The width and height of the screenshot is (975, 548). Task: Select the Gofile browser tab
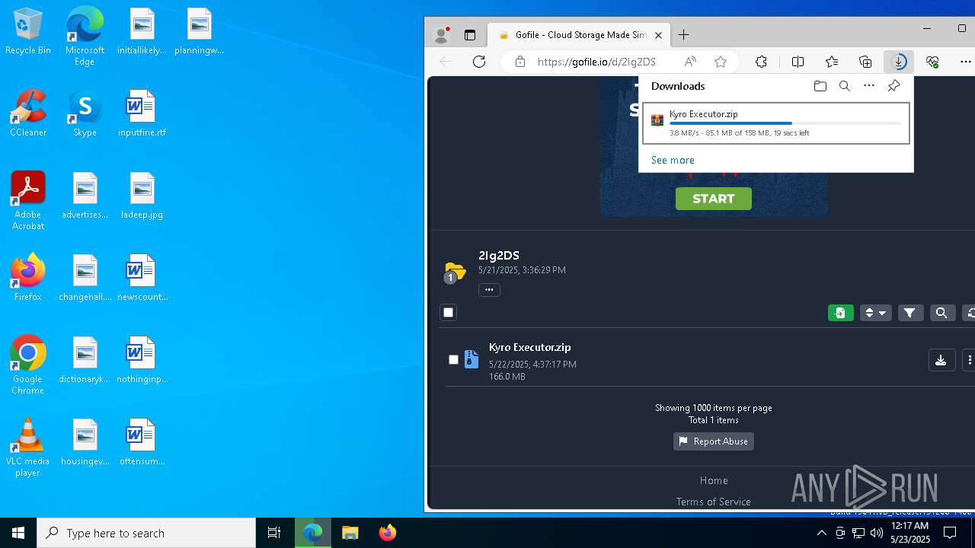(x=579, y=35)
